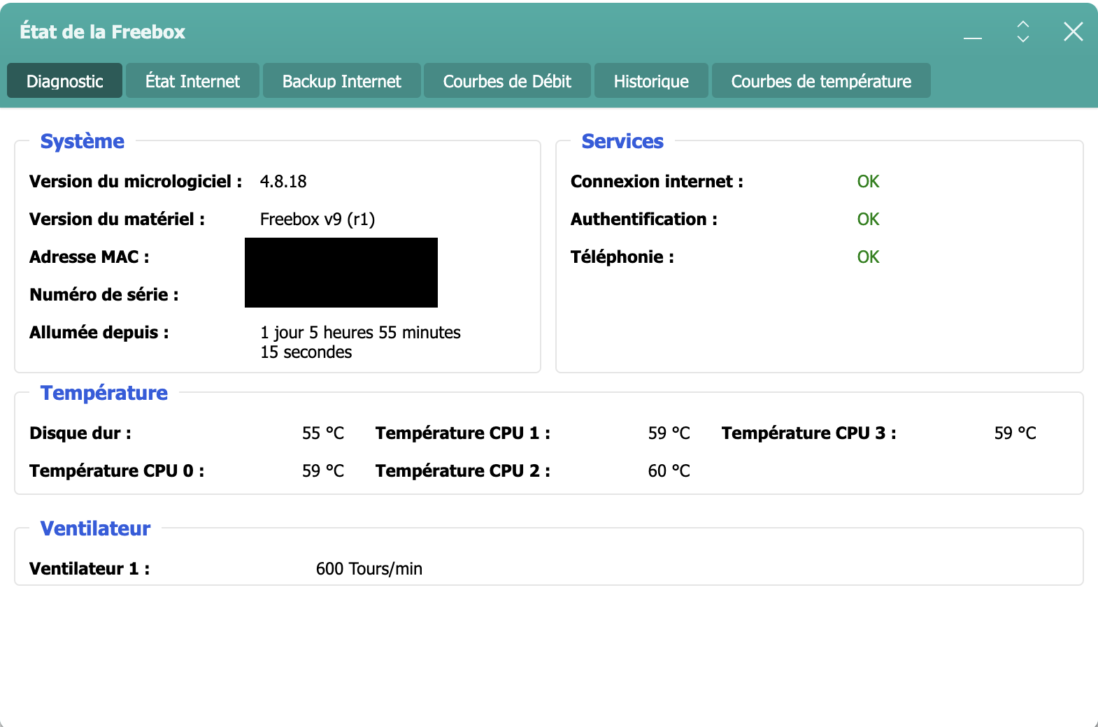Open the Backup Internet tab
1098x727 pixels.
(341, 81)
